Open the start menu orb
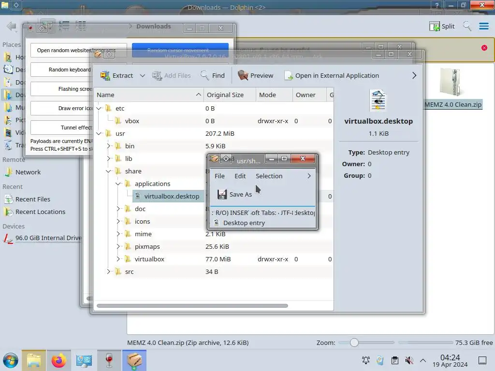 pos(11,360)
